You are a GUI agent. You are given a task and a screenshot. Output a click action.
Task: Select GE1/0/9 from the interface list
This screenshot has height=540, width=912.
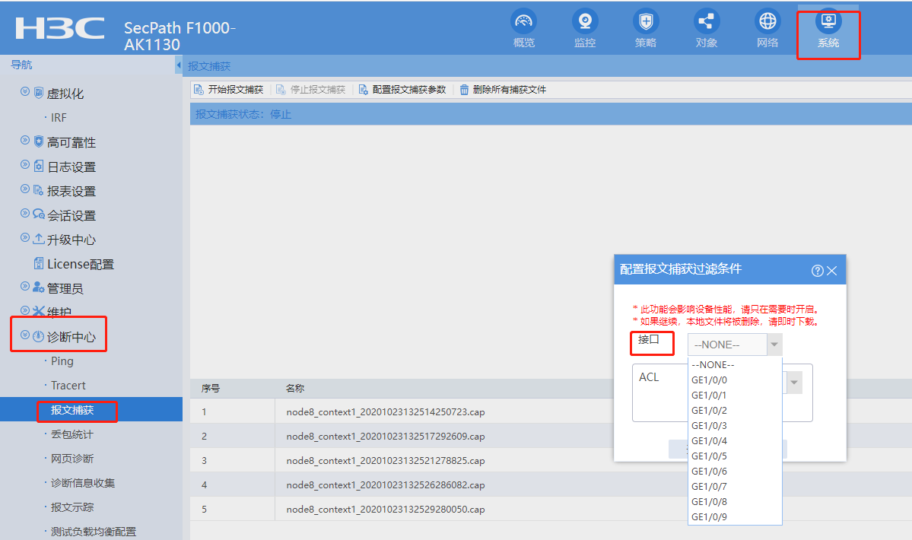pyautogui.click(x=735, y=516)
